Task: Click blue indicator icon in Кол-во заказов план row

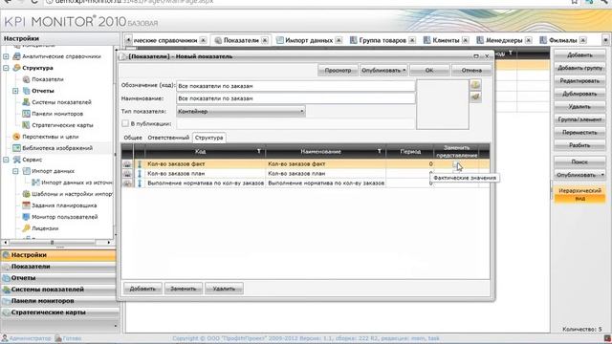Action: (140, 174)
